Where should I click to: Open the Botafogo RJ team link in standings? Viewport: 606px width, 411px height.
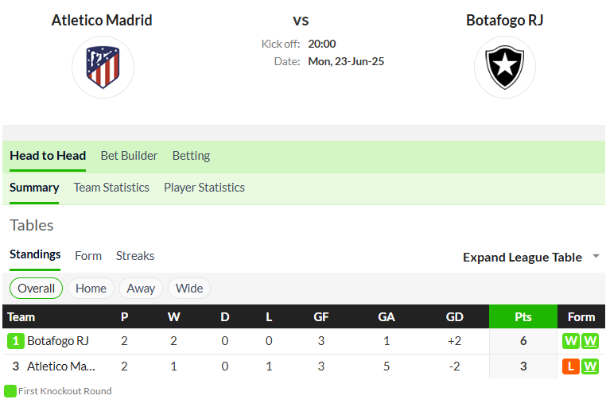(x=58, y=341)
